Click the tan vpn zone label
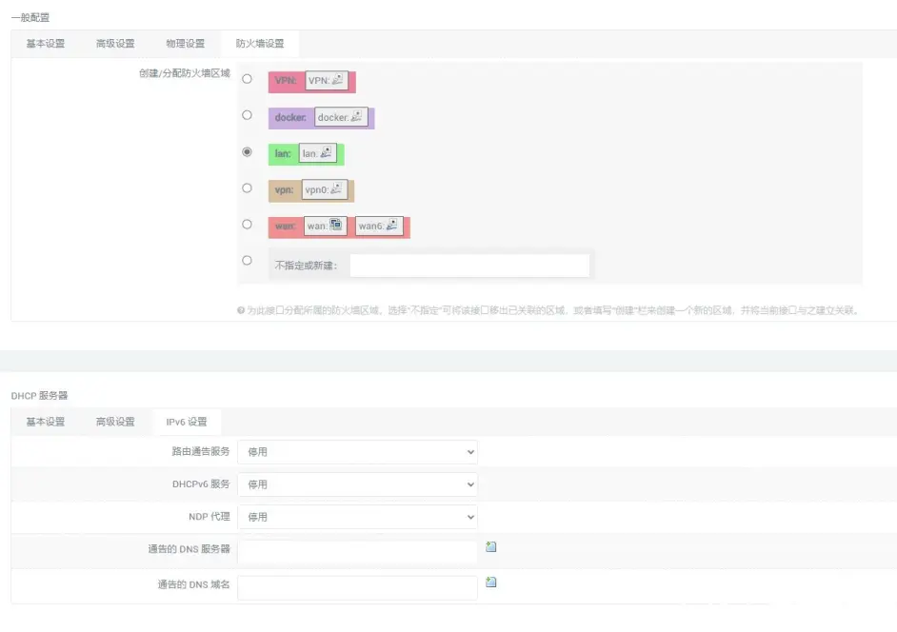Screen dimensions: 897x632 pos(284,190)
